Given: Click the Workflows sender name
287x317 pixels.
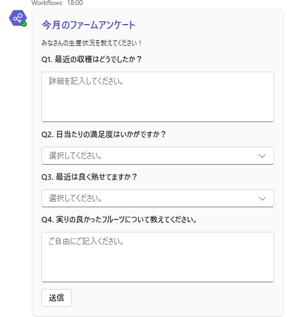Looking at the screenshot, I should tap(47, 3).
